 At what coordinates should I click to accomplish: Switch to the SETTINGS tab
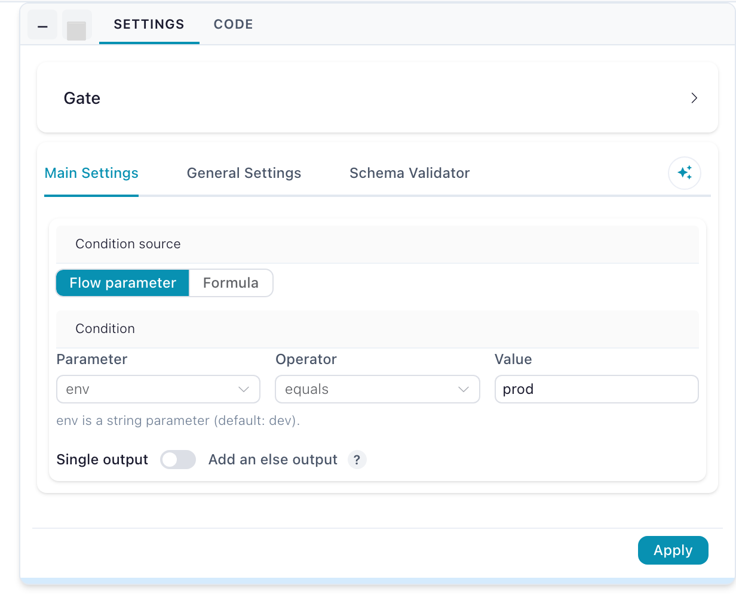pyautogui.click(x=149, y=24)
